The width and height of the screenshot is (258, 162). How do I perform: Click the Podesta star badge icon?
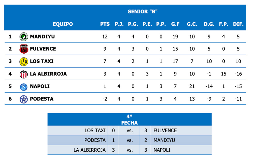(x=24, y=99)
